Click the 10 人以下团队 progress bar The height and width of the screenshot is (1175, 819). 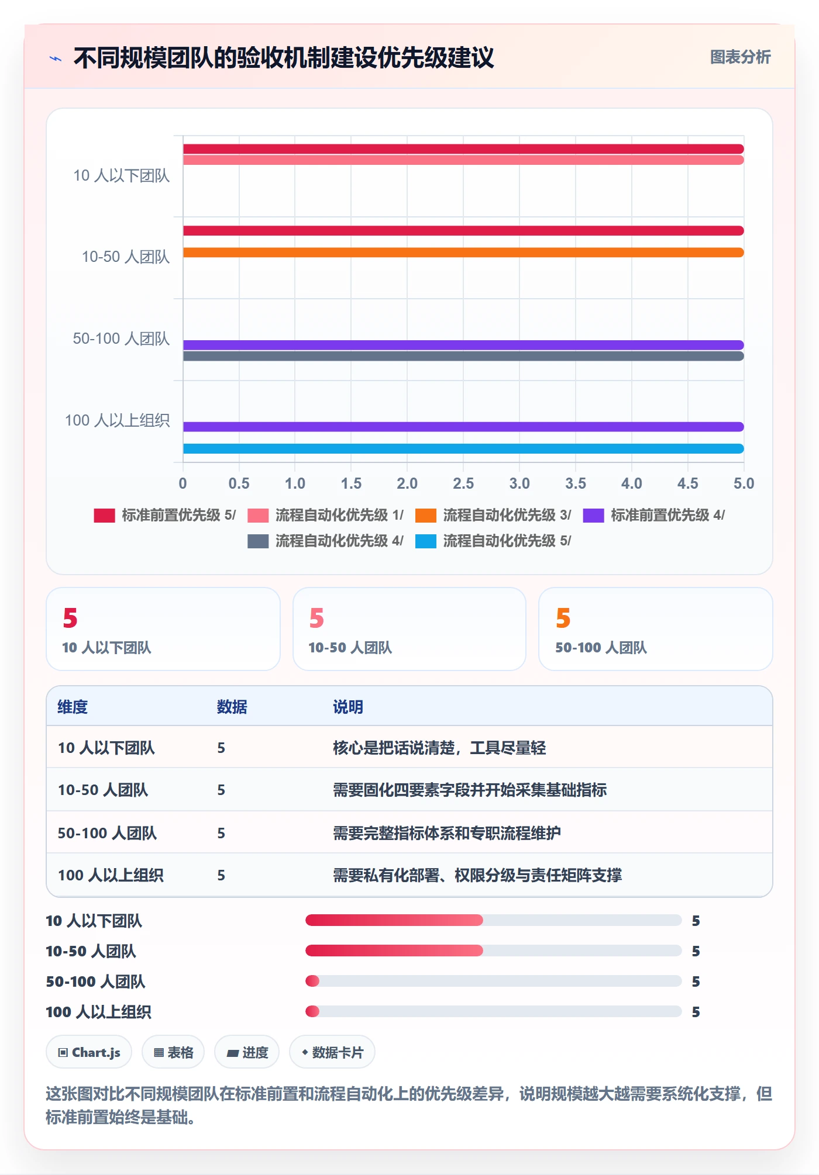[493, 920]
